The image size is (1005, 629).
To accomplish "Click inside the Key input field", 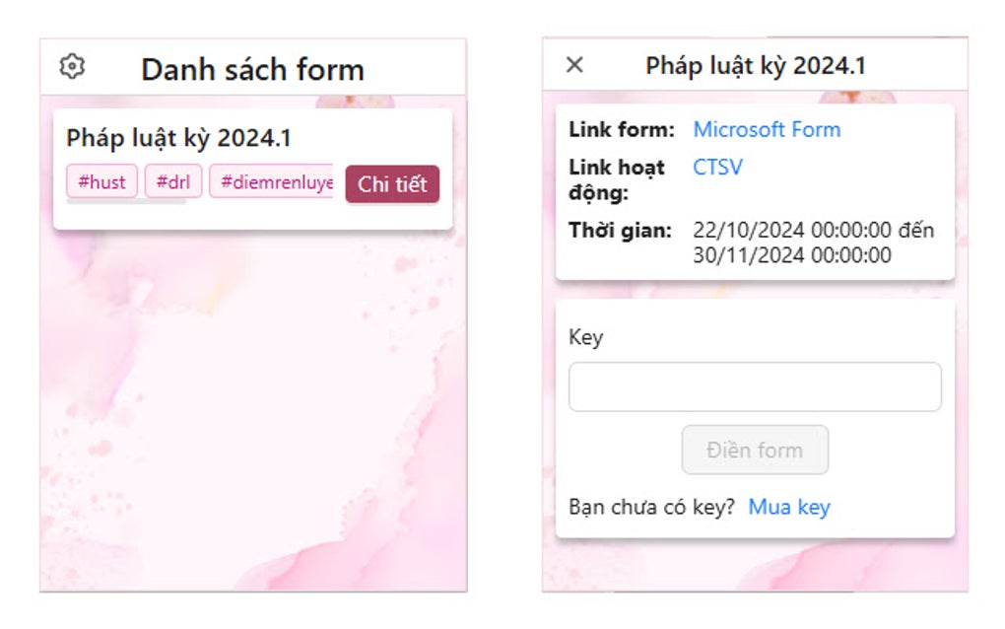I will point(755,385).
